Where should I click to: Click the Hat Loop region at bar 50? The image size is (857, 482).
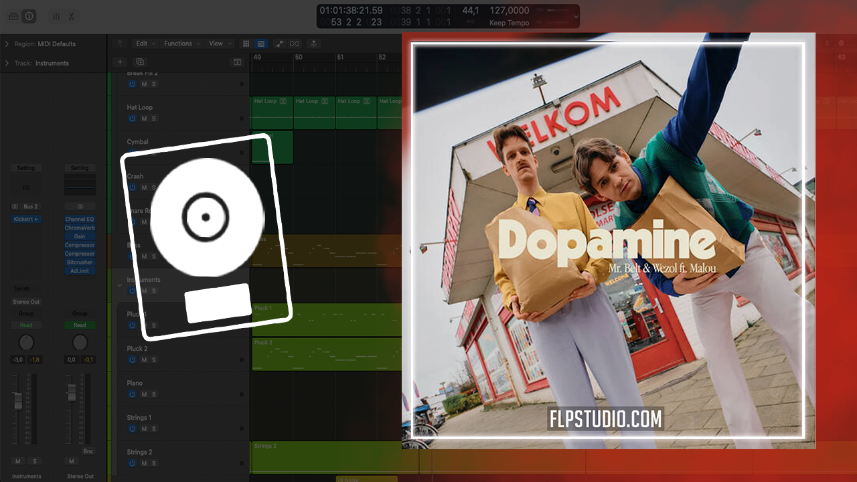(314, 112)
